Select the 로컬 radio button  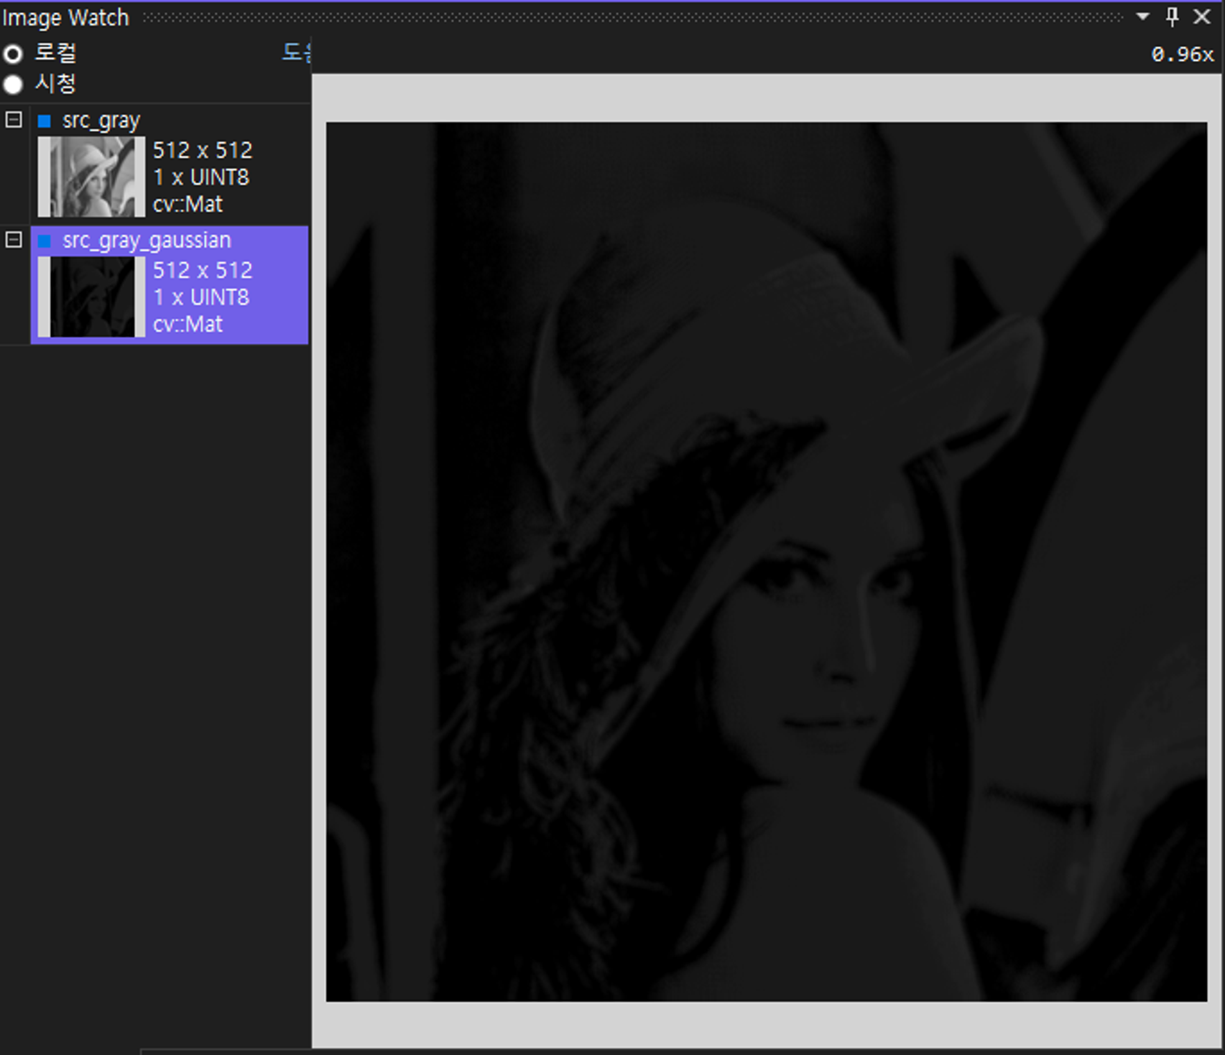coord(13,54)
